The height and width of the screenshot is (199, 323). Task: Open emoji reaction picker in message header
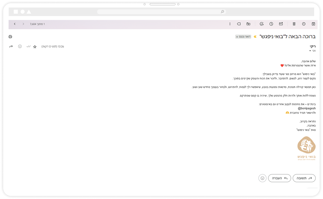(x=20, y=46)
